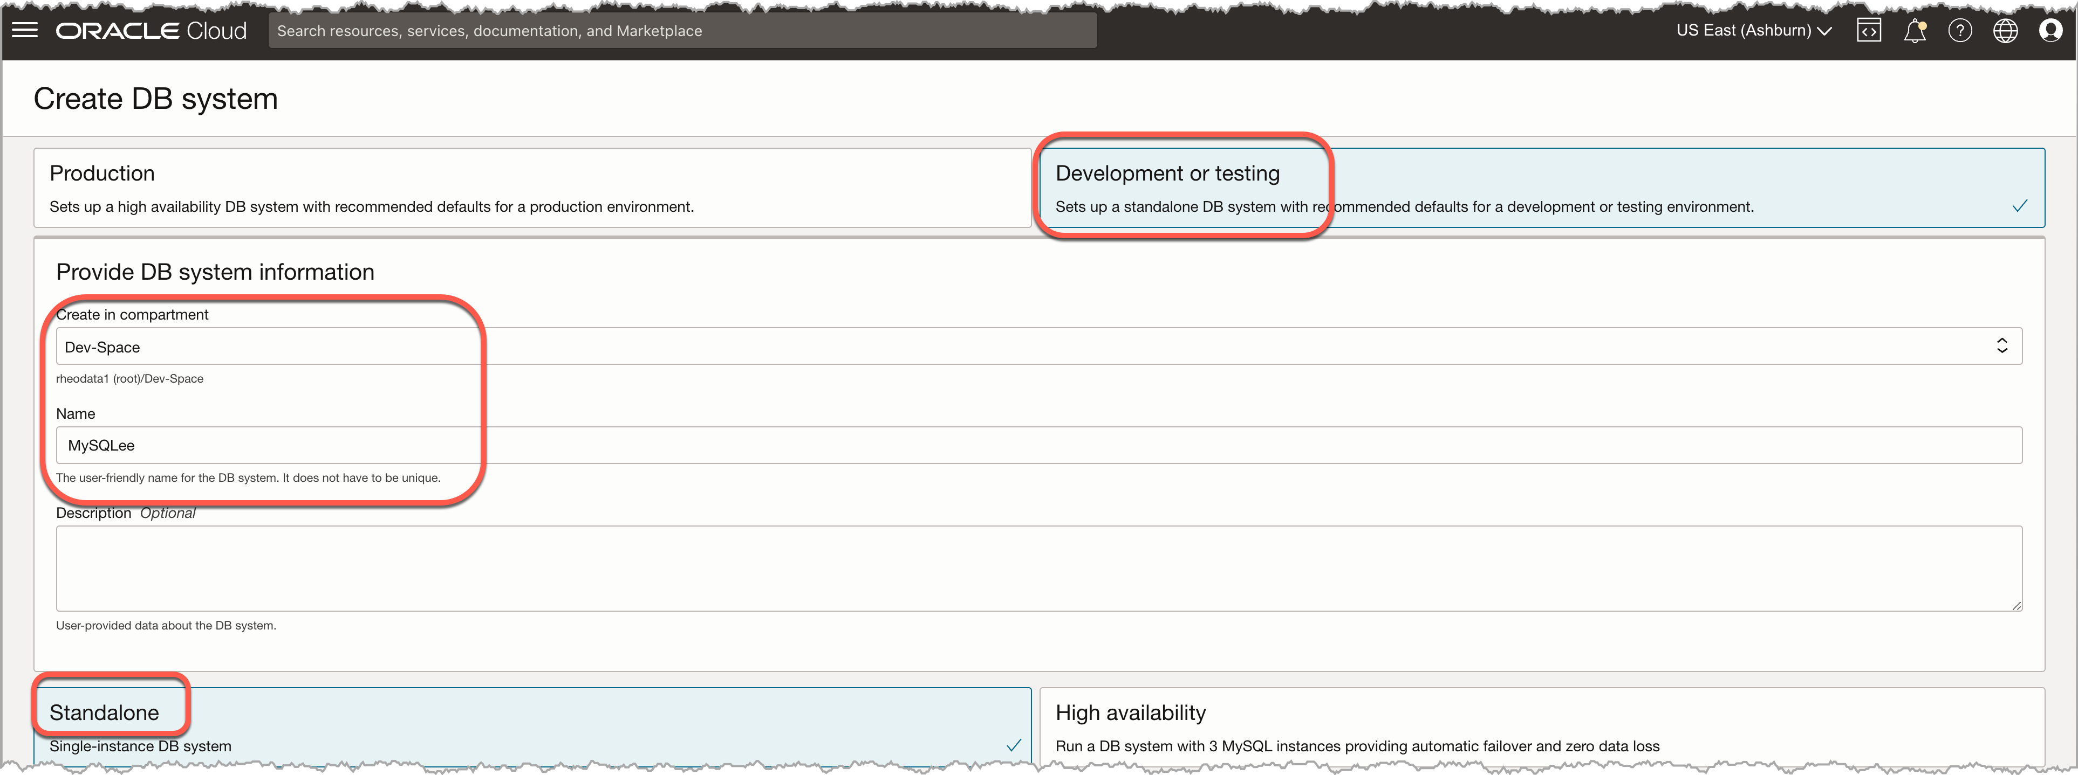This screenshot has height=775, width=2078.
Task: Click the 'rheodata1 (root)/Dev-Space' path text
Action: tap(130, 379)
